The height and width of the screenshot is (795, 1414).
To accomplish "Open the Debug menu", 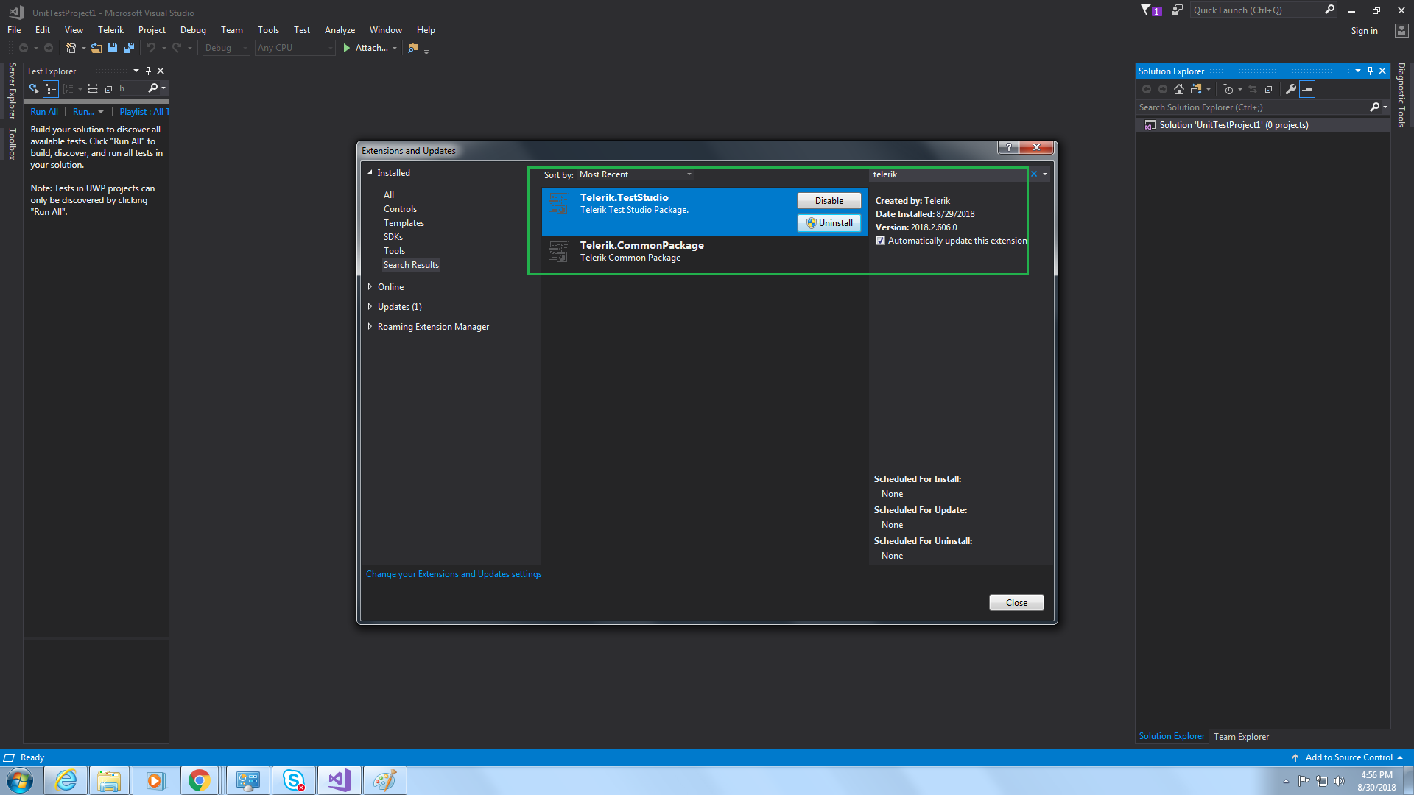I will (193, 30).
